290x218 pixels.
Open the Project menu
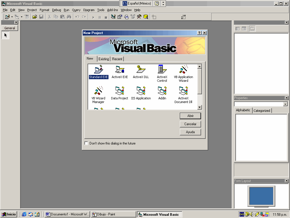pyautogui.click(x=32, y=10)
